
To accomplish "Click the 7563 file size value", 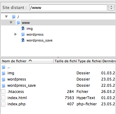I will [69, 98].
